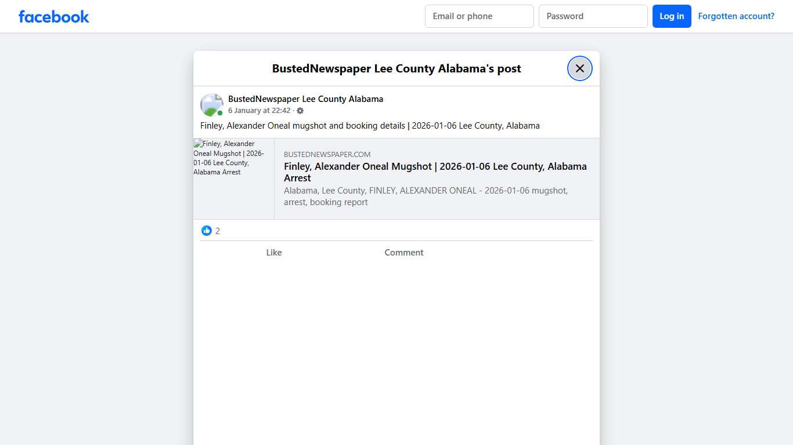Open the article headline about Finley, Alexander Oneal
The width and height of the screenshot is (793, 445).
point(435,172)
